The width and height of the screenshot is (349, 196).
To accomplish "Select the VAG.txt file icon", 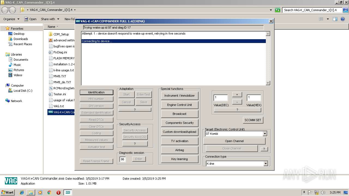I will pyautogui.click(x=50, y=106).
